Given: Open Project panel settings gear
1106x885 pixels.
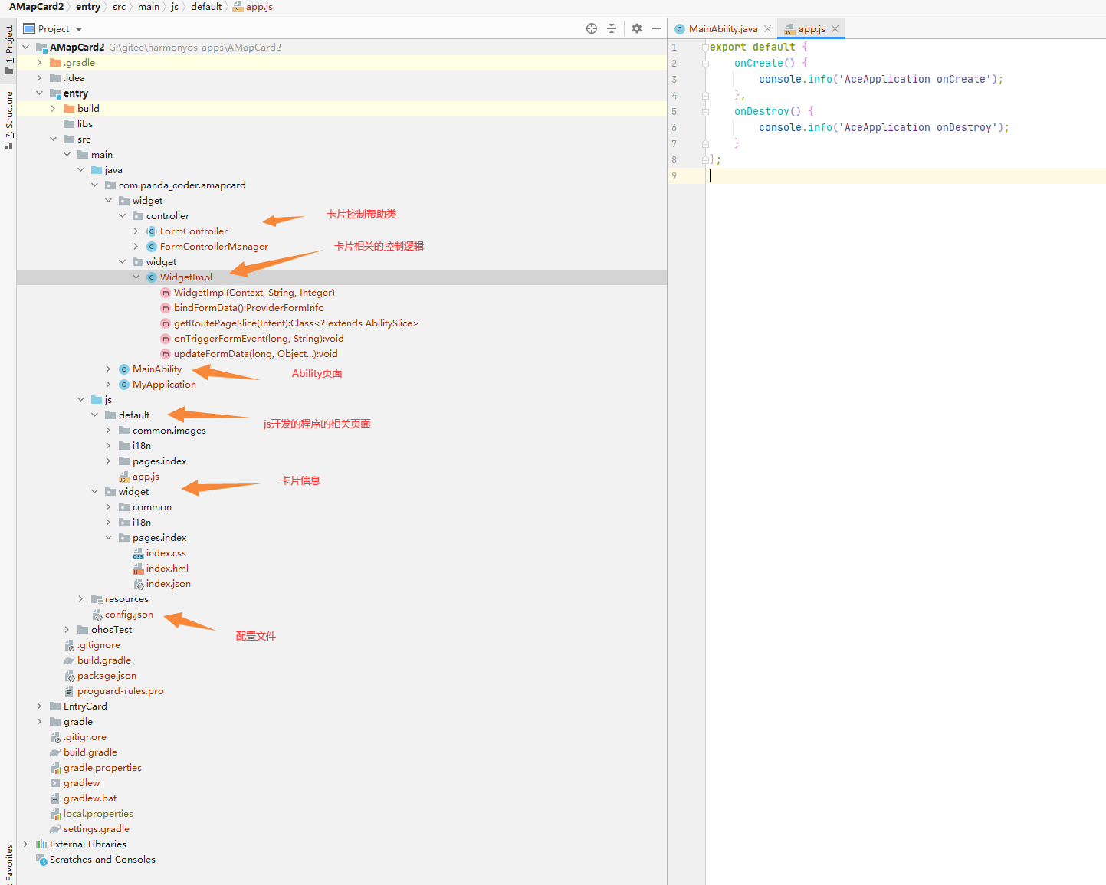Looking at the screenshot, I should point(637,28).
